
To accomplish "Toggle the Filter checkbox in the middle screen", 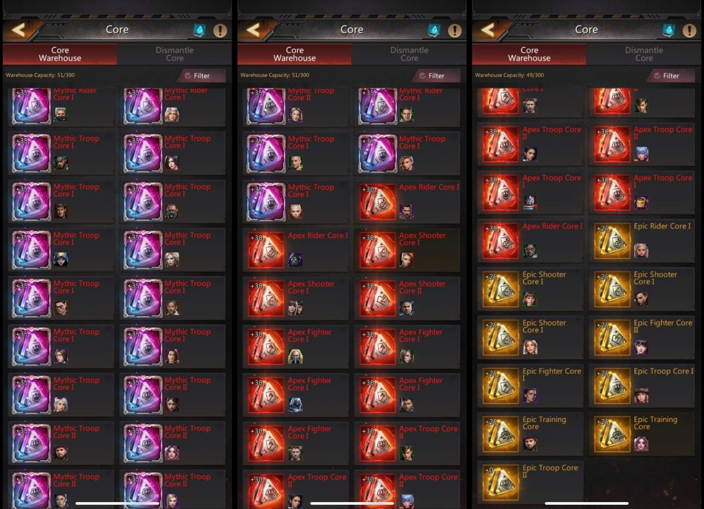I will [x=422, y=75].
